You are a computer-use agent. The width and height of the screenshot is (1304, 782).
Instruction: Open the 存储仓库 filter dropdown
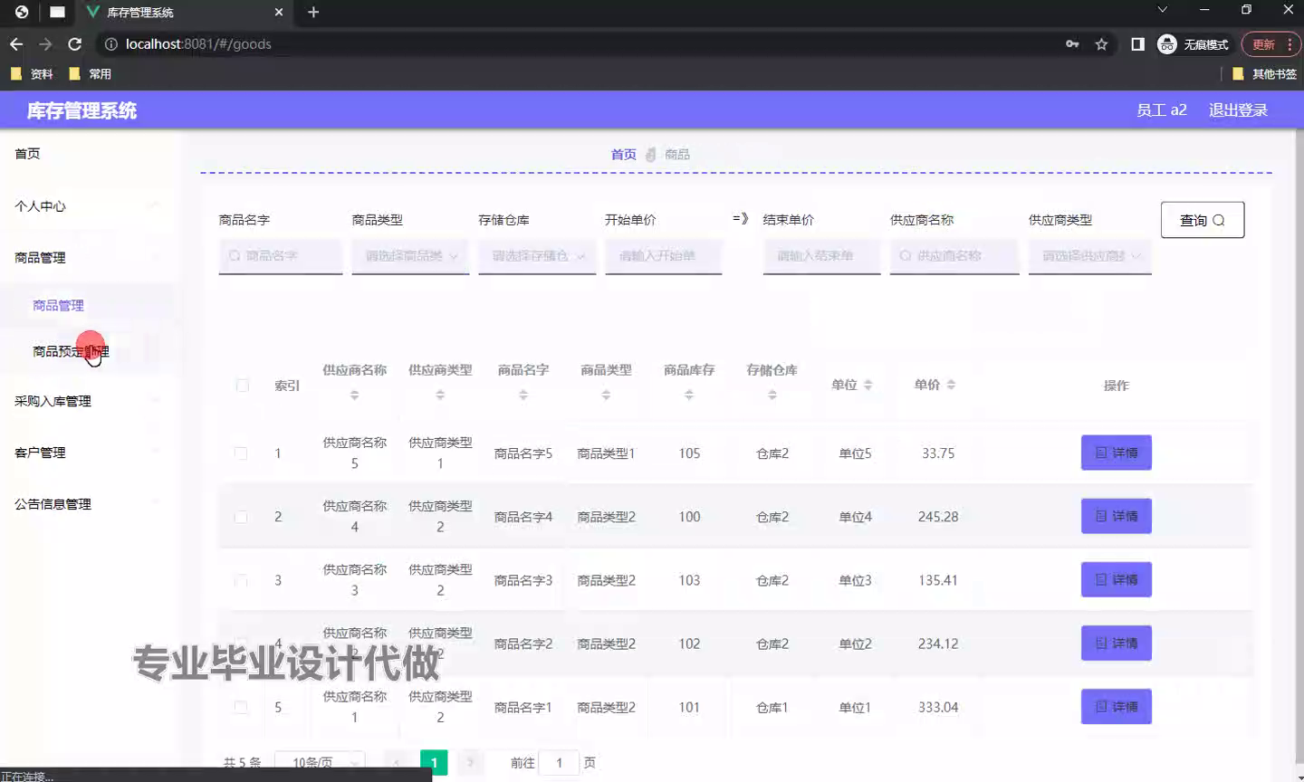click(x=537, y=256)
